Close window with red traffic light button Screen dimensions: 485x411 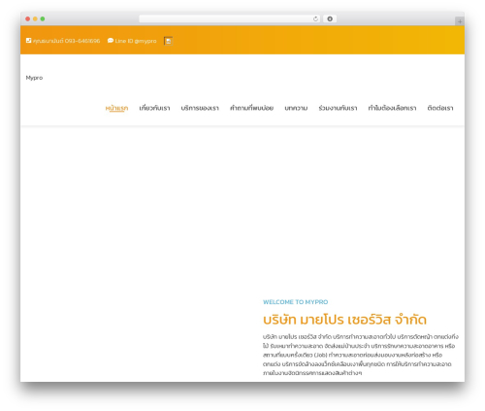pos(28,19)
